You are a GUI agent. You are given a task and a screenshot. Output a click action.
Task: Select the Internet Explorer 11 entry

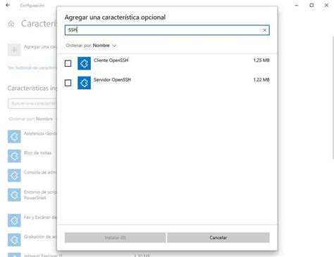pos(43,256)
